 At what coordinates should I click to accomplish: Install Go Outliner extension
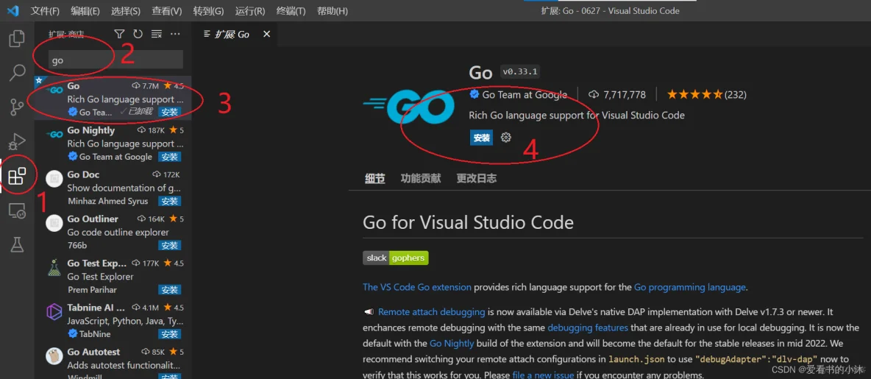pos(170,246)
